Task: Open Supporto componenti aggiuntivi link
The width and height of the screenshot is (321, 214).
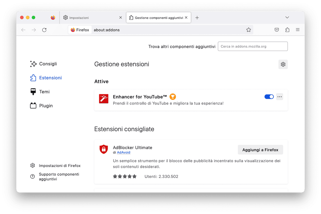Action: 55,177
